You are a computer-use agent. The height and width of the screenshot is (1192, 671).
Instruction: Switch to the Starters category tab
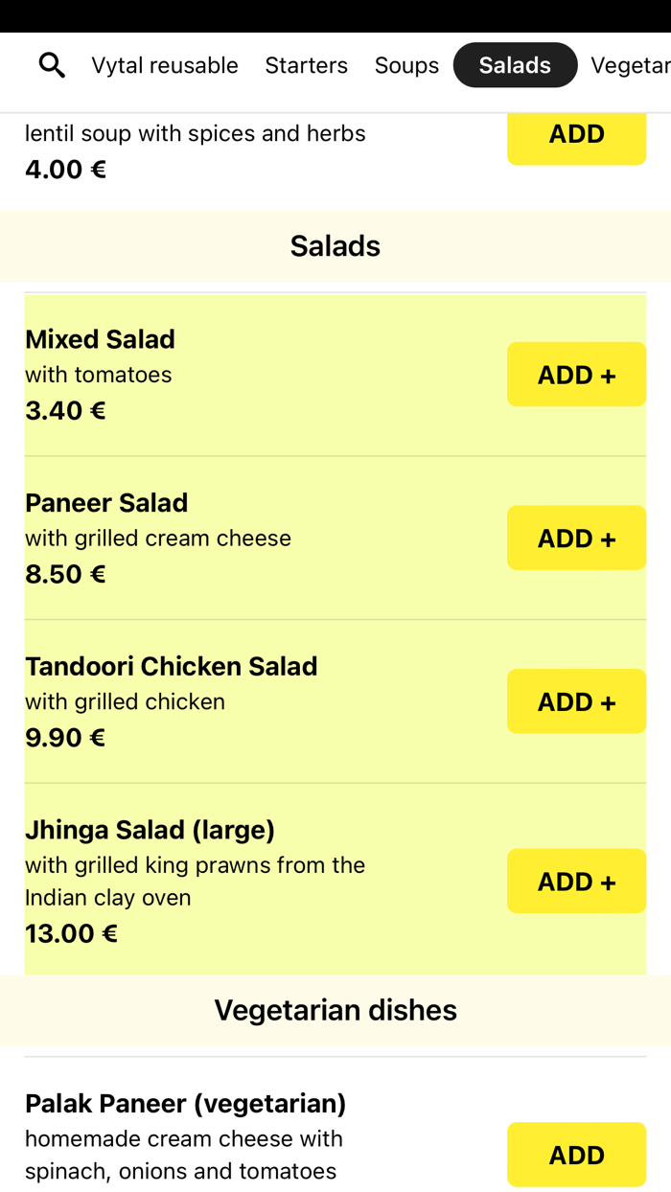tap(306, 65)
